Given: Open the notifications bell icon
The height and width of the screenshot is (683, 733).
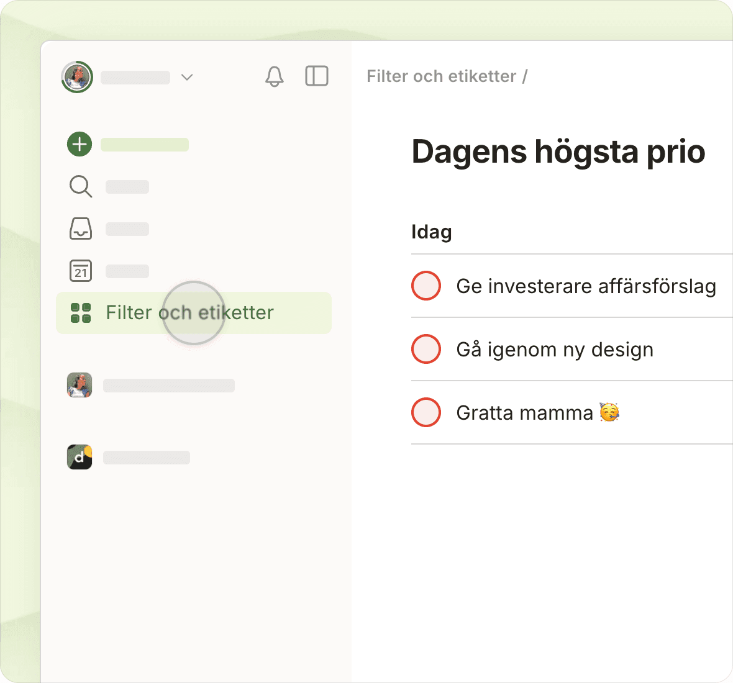Looking at the screenshot, I should coord(274,76).
